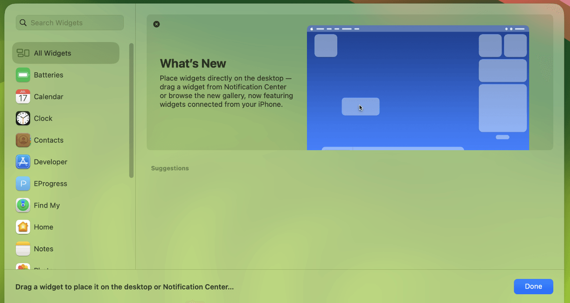Screen dimensions: 570x303
Task: Click the Find My text label
Action: 47,205
